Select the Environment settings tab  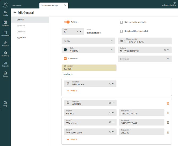point(49,5)
